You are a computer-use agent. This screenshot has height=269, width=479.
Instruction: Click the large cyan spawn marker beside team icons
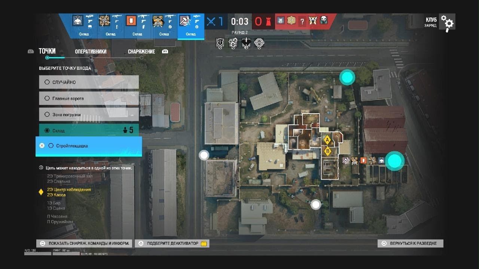click(x=394, y=161)
